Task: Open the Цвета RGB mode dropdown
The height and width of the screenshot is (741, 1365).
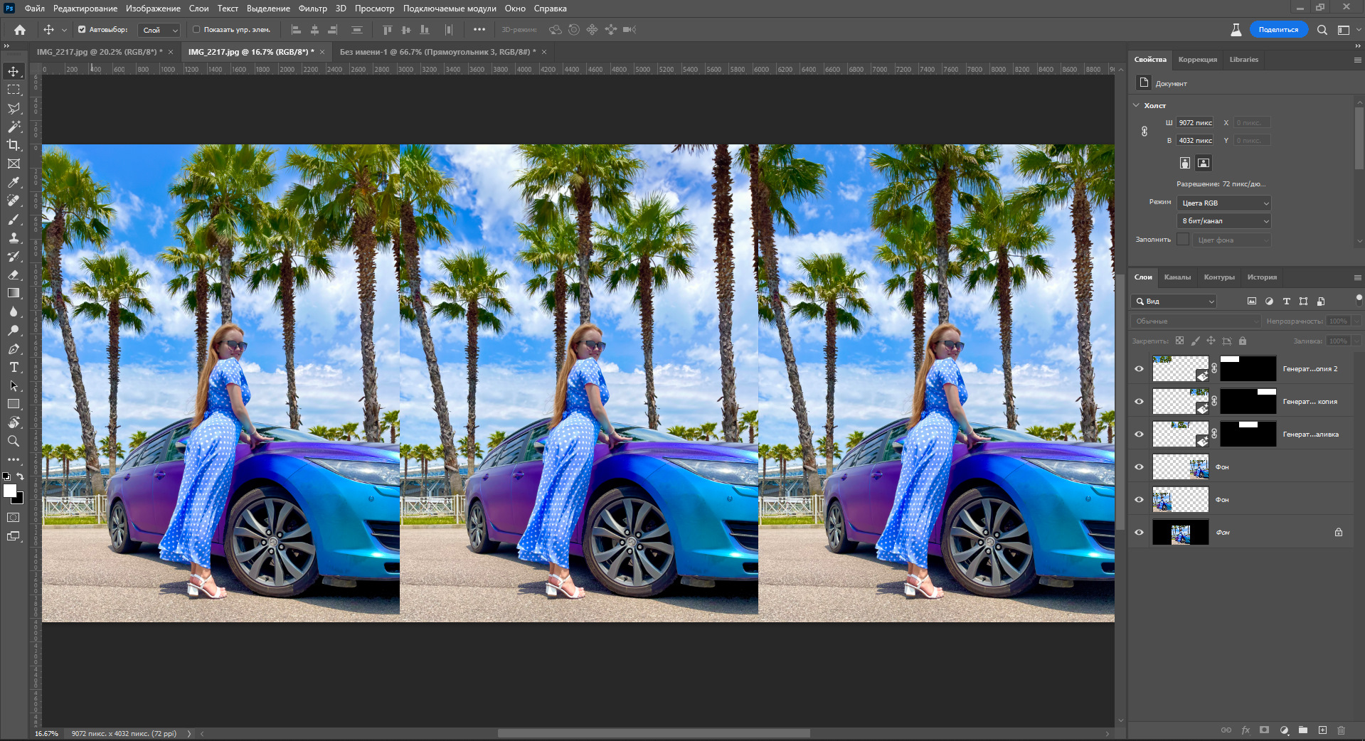Action: (1223, 203)
